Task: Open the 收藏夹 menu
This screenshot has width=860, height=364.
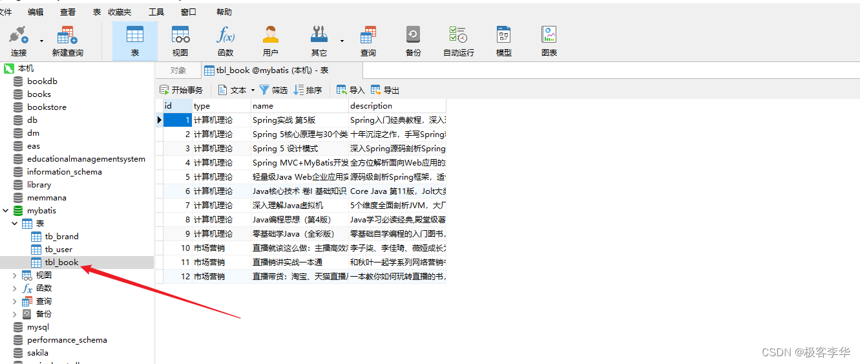Action: [120, 12]
